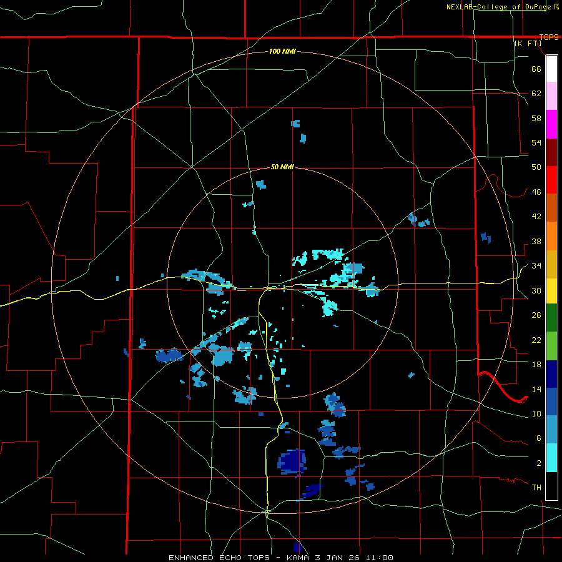The height and width of the screenshot is (562, 562).
Task: Click the NEXLAB-College of DuPage label
Action: tap(499, 7)
